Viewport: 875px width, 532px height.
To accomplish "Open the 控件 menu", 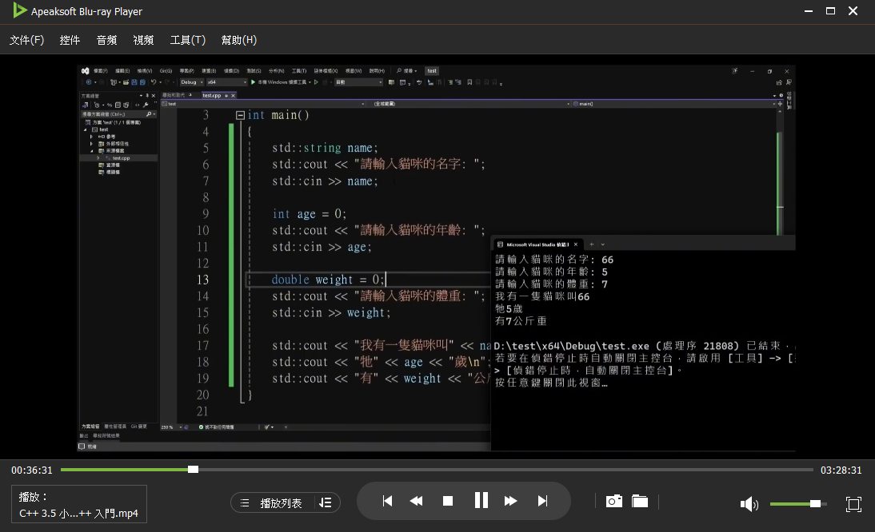I will (70, 40).
